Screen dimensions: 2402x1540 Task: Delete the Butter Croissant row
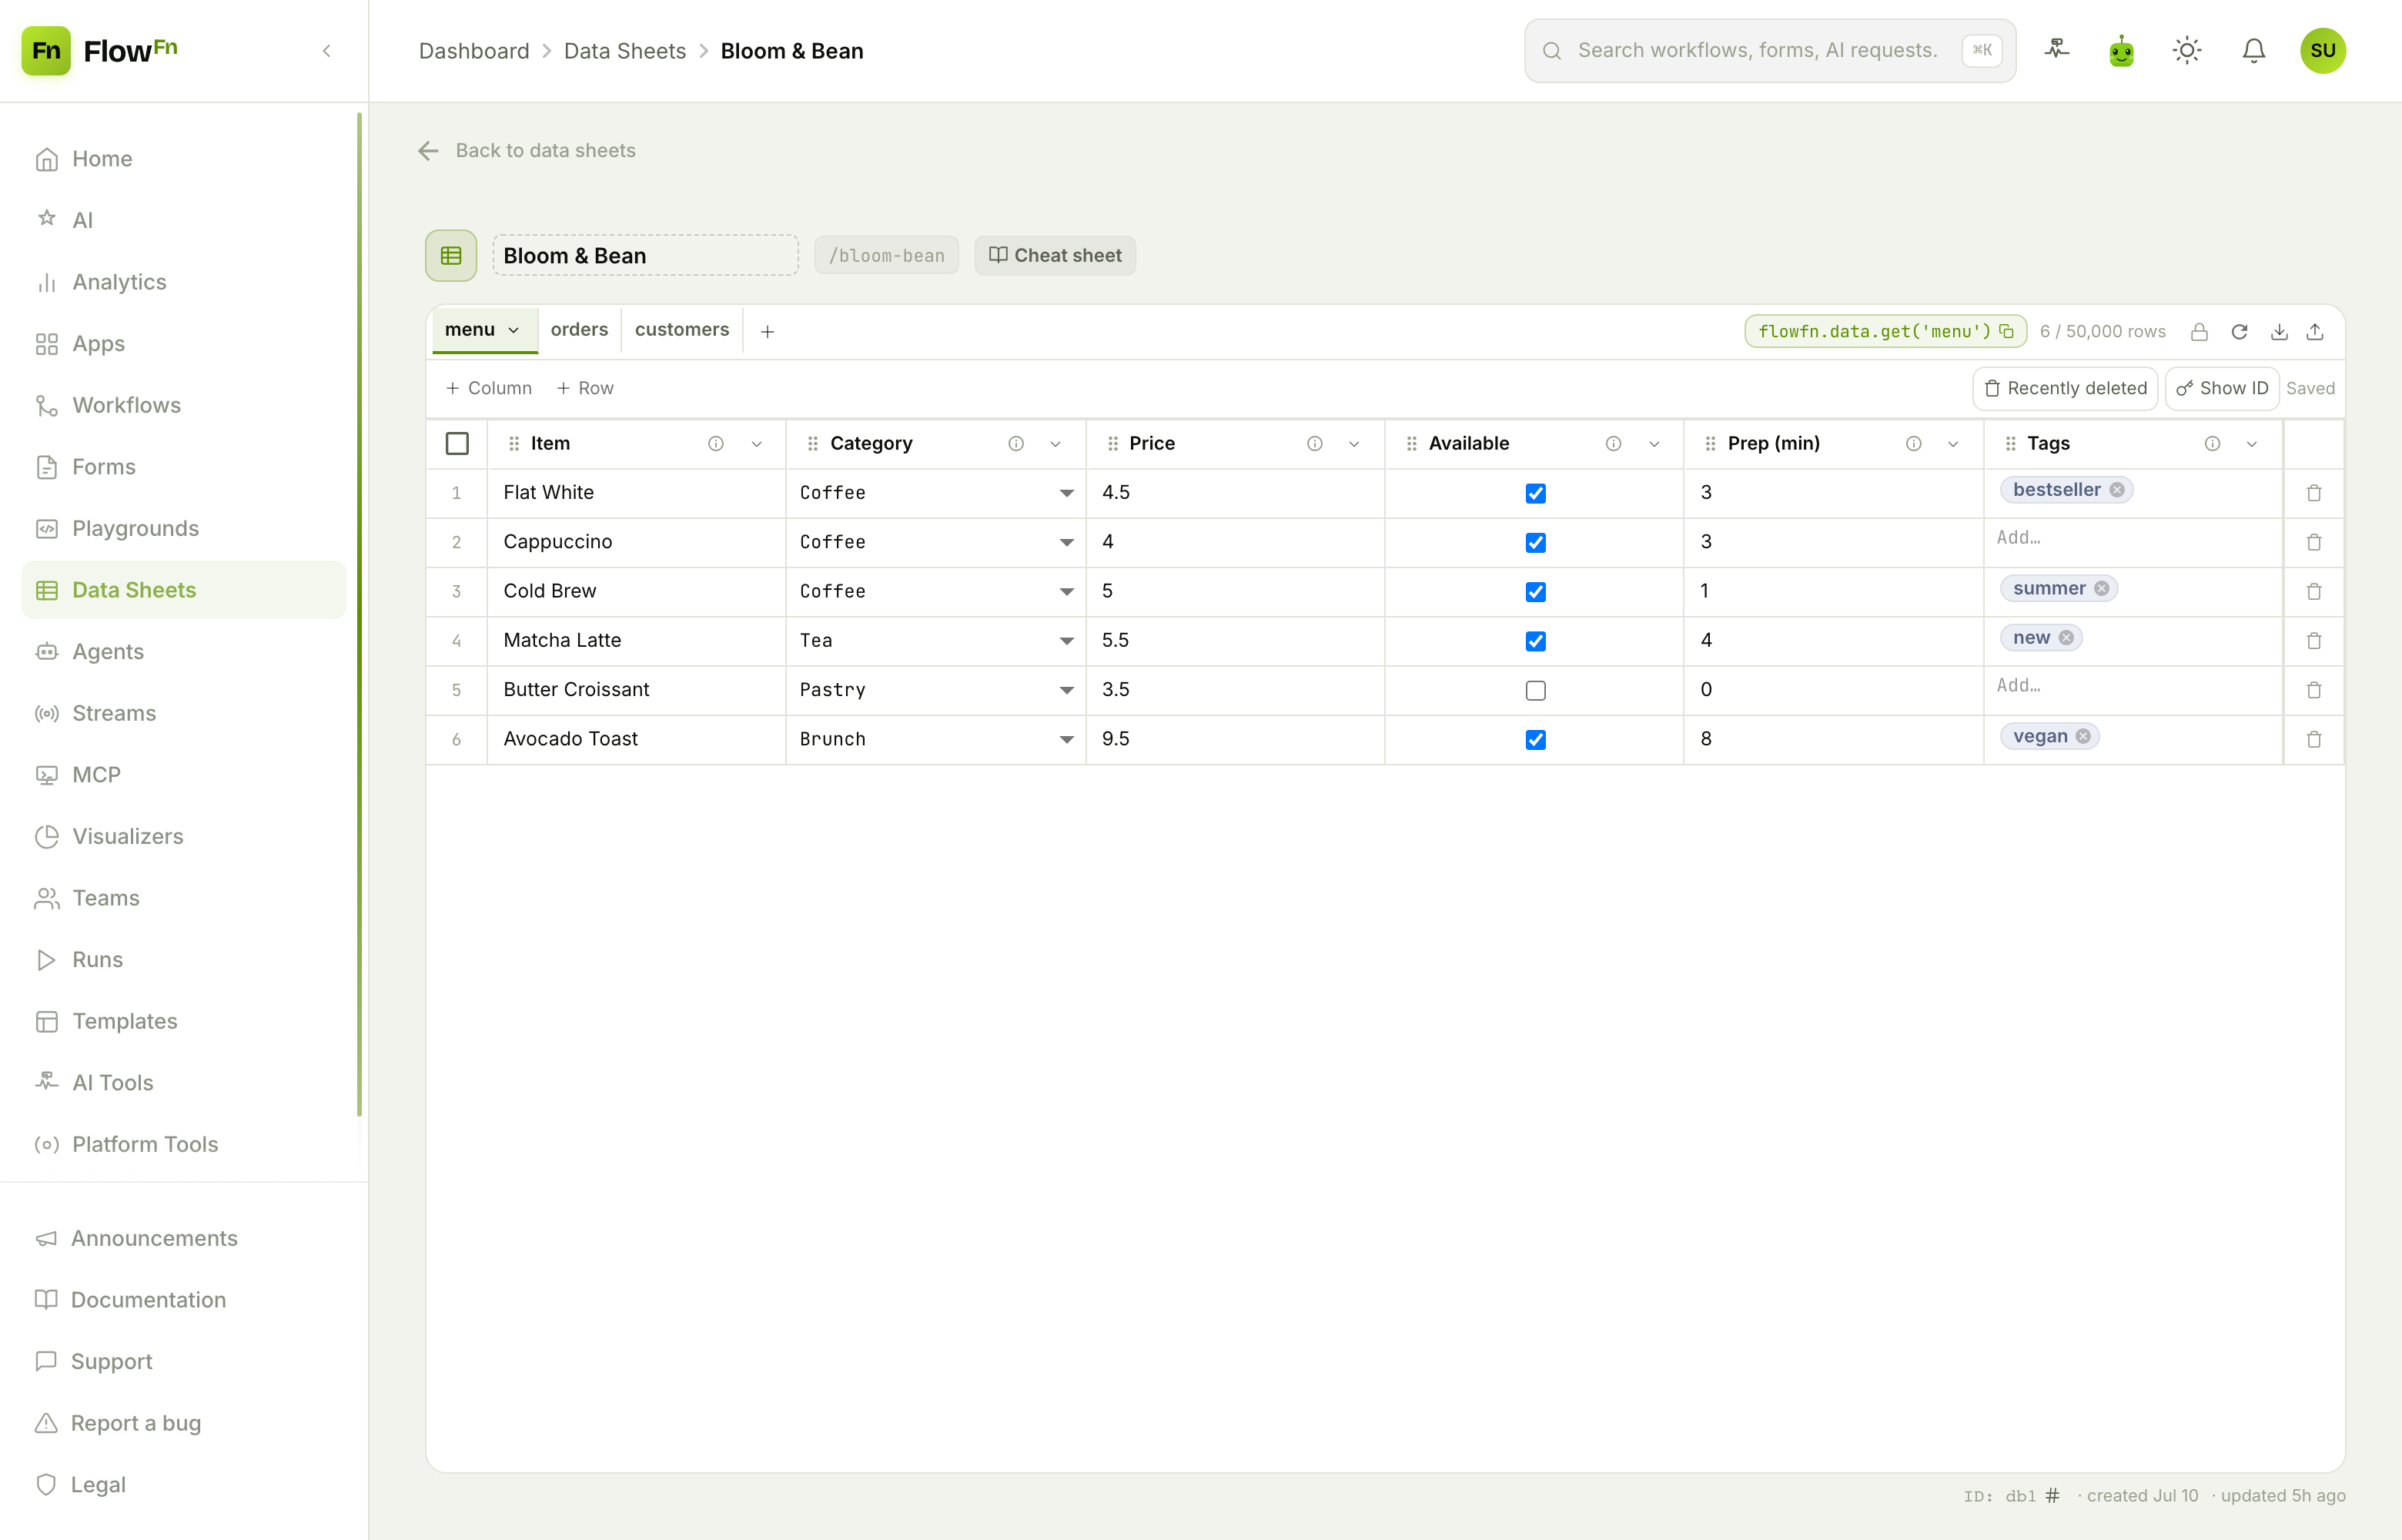click(2314, 690)
